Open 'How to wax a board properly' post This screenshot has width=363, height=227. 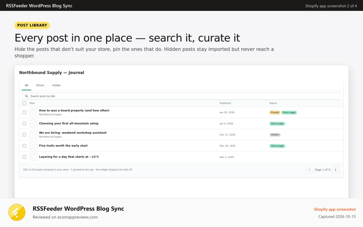tap(74, 110)
